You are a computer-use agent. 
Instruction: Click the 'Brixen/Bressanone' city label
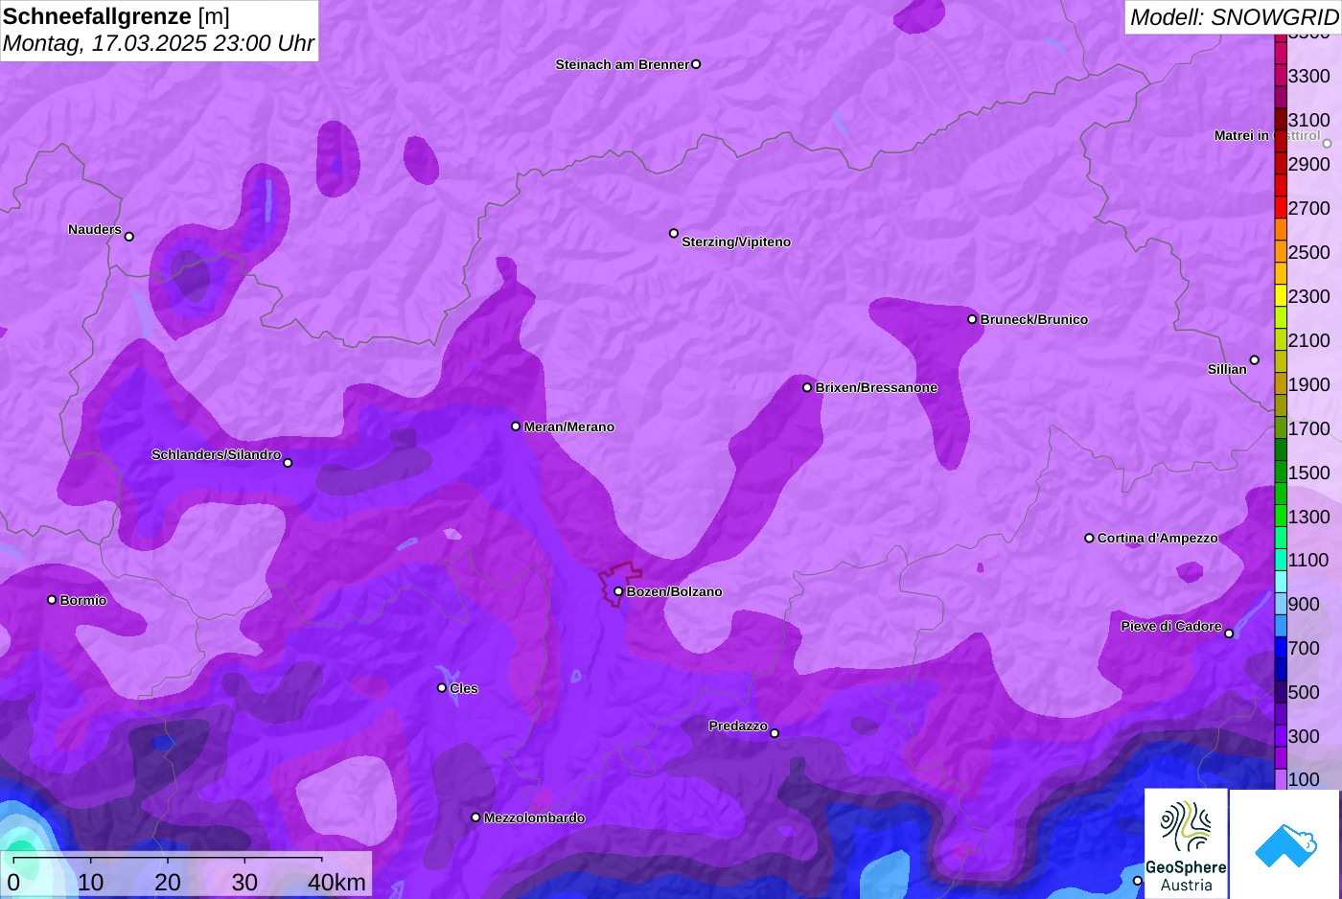click(x=876, y=387)
